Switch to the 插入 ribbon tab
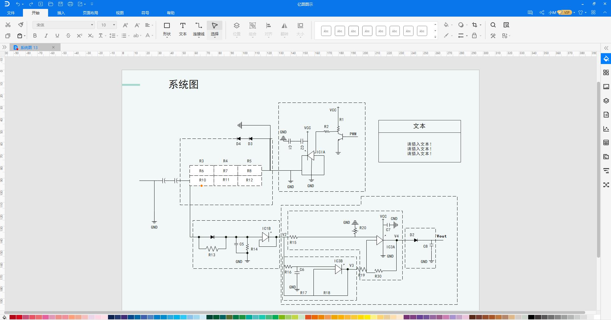The height and width of the screenshot is (320, 611). tap(61, 13)
